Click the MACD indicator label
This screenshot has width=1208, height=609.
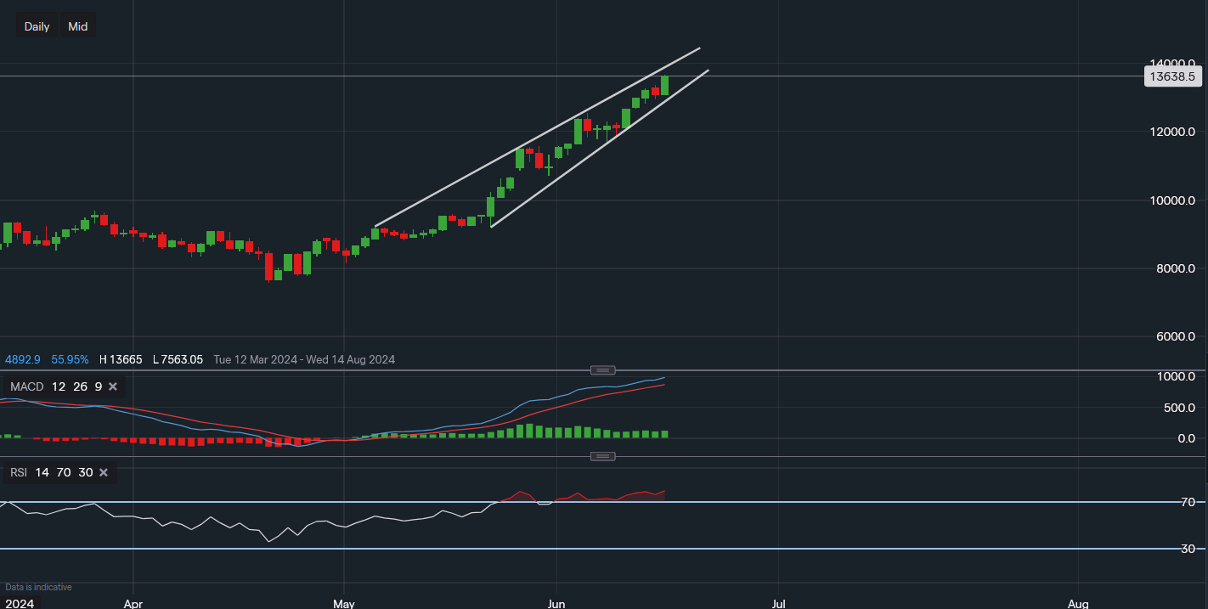26,387
